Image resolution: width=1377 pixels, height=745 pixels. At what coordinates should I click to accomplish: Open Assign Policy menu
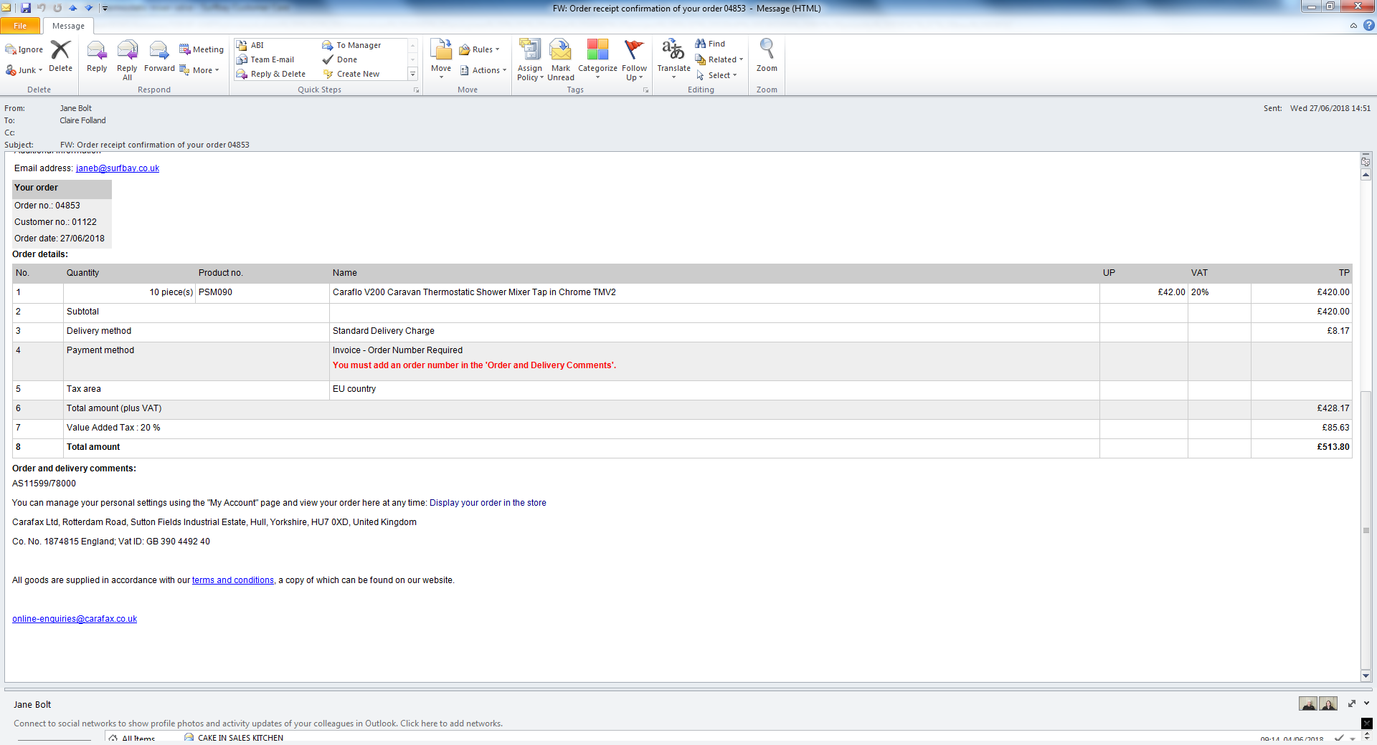pyautogui.click(x=530, y=60)
